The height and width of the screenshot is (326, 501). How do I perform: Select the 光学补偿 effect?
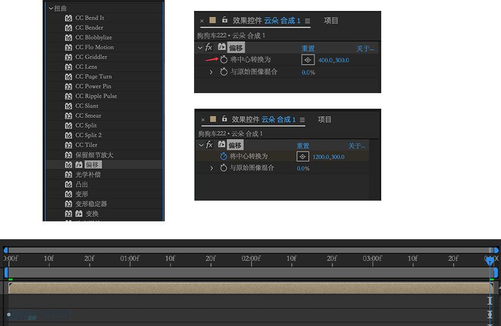[88, 174]
